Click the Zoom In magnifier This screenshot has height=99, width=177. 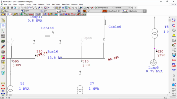[33, 8]
